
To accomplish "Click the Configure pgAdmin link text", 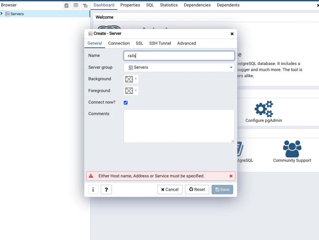I will click(264, 120).
